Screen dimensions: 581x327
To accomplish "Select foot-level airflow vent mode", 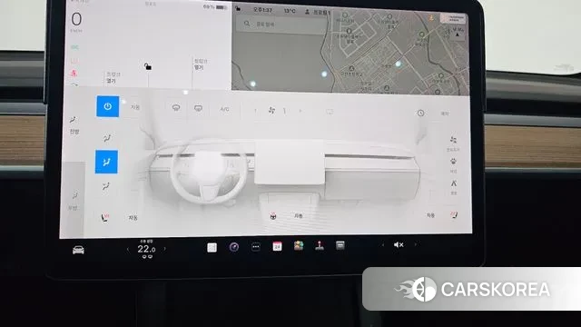I will pyautogui.click(x=106, y=186).
